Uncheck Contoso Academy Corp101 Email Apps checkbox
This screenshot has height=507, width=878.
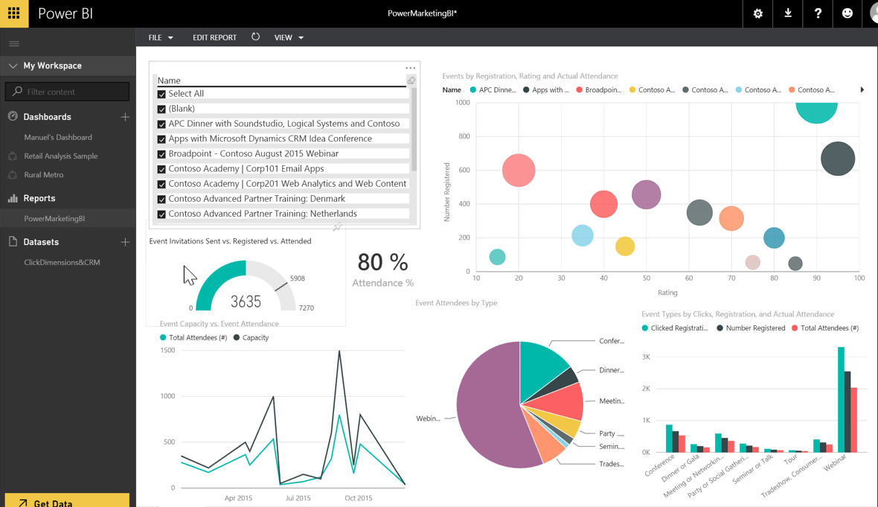click(161, 169)
